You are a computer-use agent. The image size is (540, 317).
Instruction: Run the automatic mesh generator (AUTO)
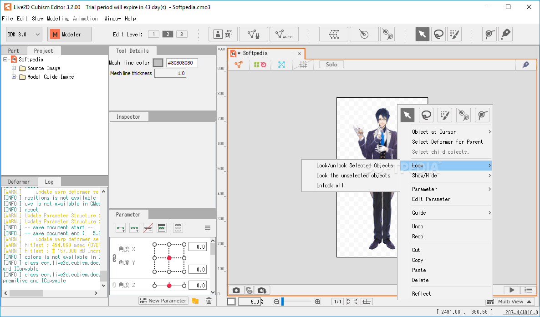click(x=284, y=34)
